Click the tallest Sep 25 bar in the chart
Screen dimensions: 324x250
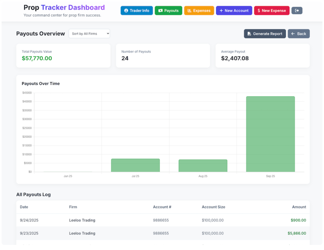point(270,134)
